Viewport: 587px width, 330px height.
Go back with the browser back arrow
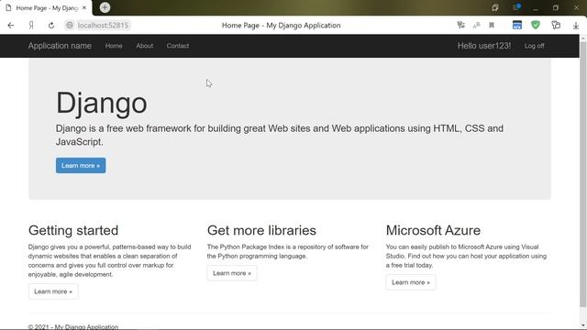(11, 26)
